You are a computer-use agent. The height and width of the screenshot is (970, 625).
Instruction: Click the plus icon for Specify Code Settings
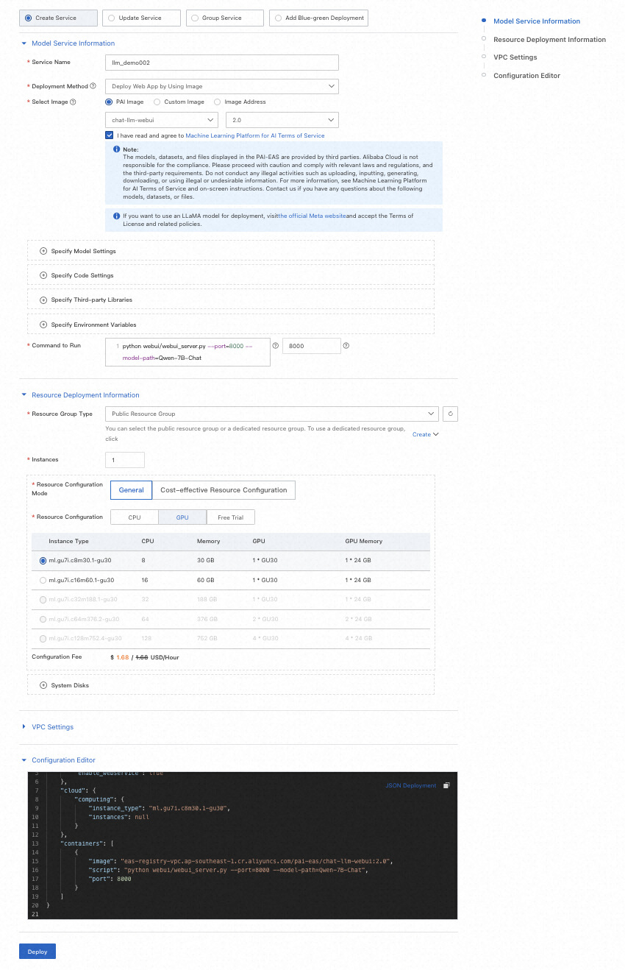coord(43,275)
